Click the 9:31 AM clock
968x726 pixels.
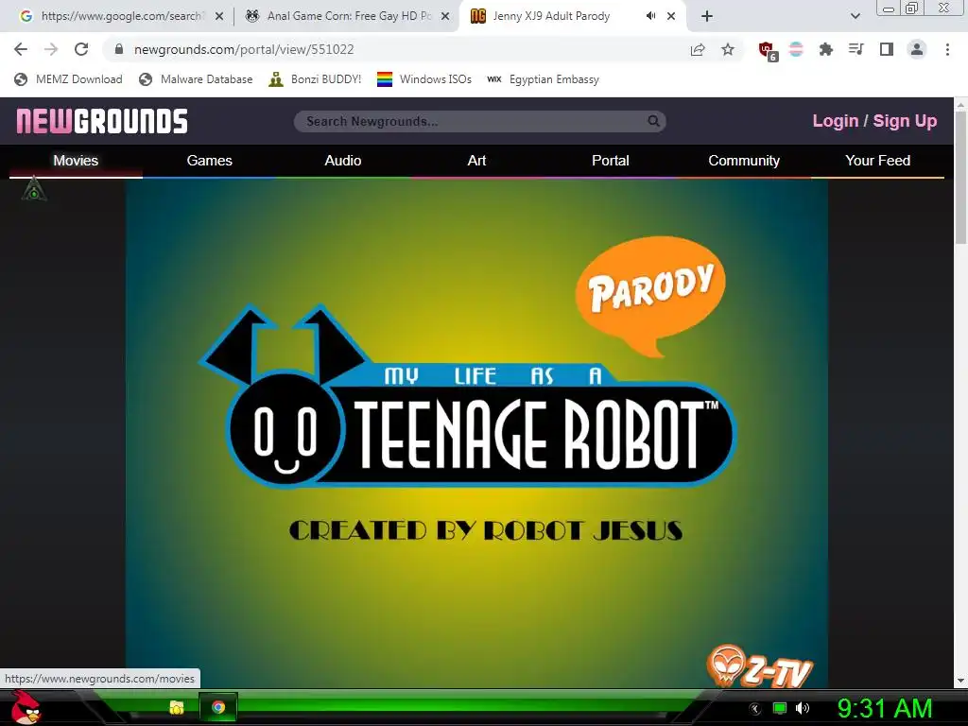pos(885,708)
